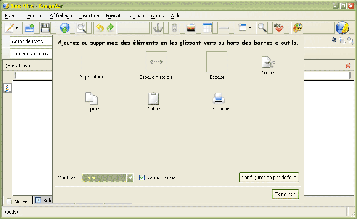Open the Tableau menu
The width and height of the screenshot is (357, 219).
(x=135, y=16)
